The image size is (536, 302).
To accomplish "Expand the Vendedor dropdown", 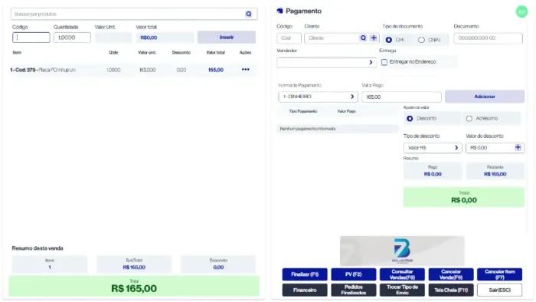I will (326, 62).
